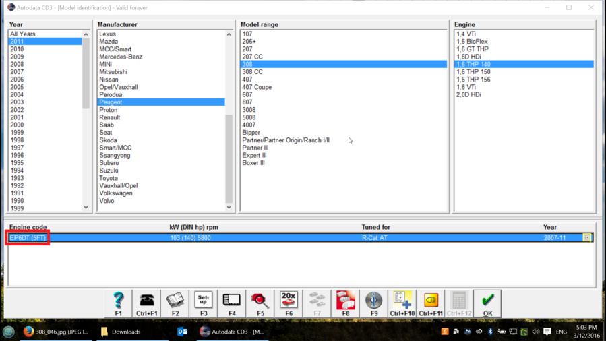
Task: Click the Ctrl+F1 telephone support icon
Action: pyautogui.click(x=147, y=304)
